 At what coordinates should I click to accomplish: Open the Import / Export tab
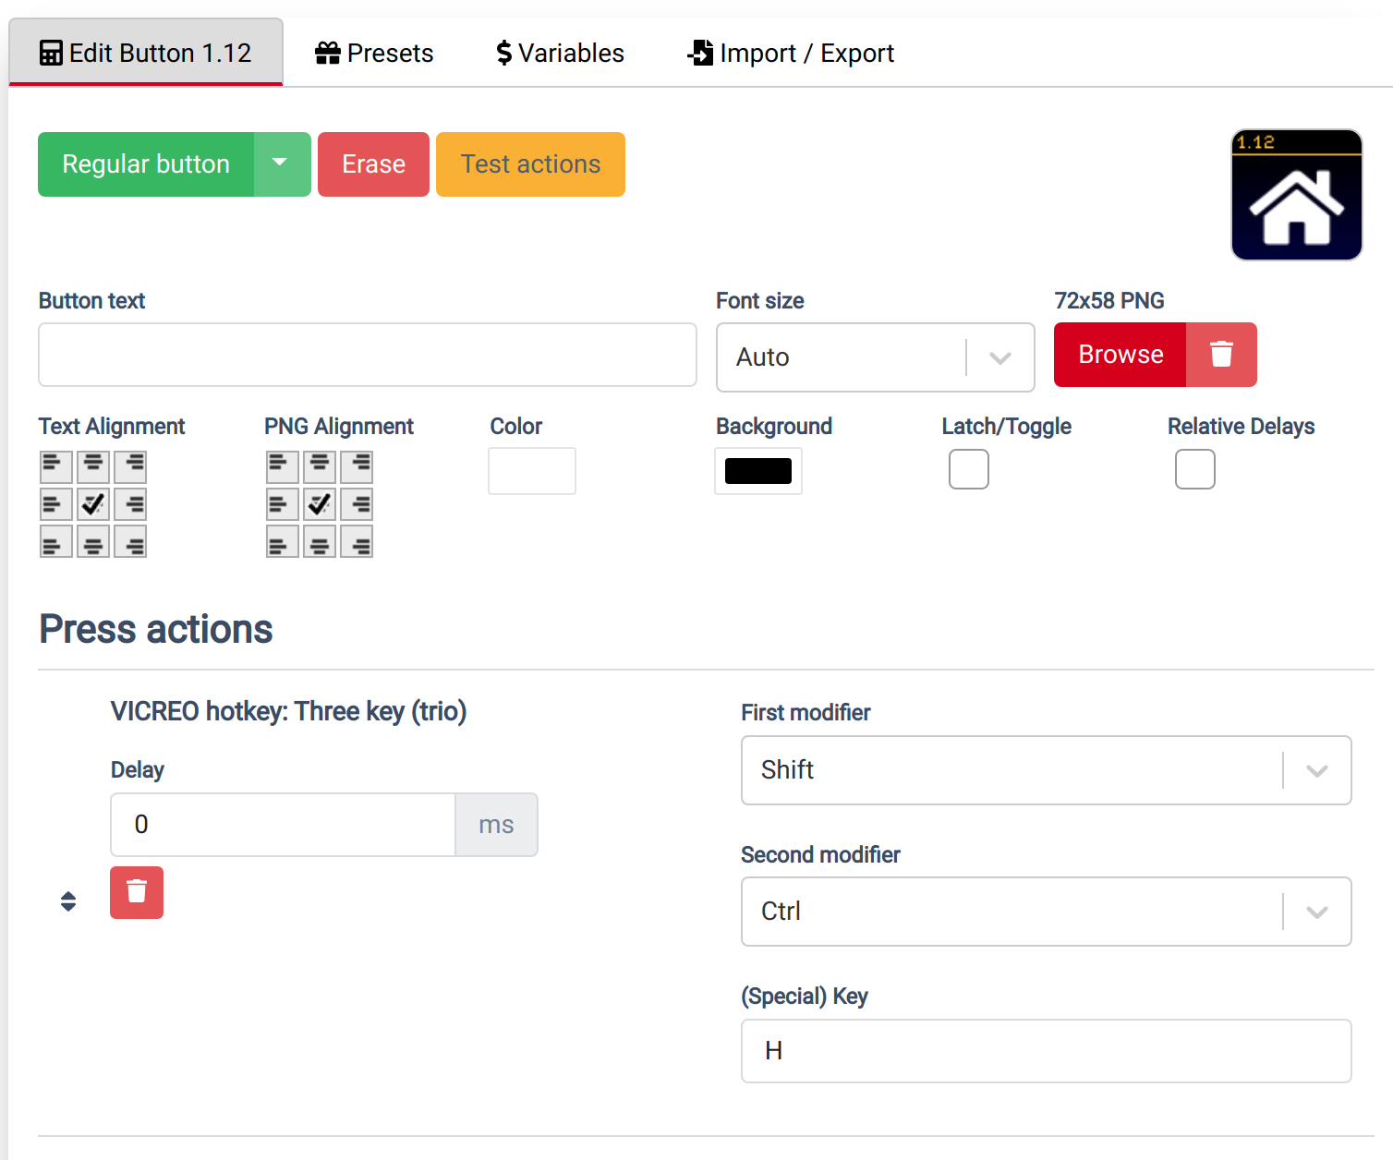(x=791, y=53)
